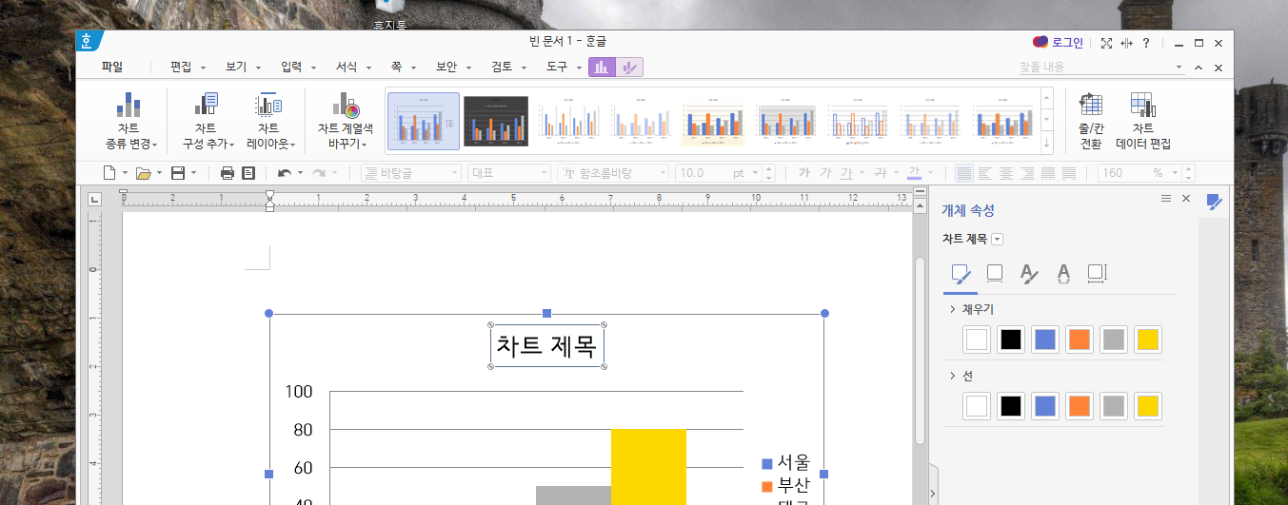Select the text effects properties tab
Screen dimensions: 1288x505
pyautogui.click(x=1063, y=274)
